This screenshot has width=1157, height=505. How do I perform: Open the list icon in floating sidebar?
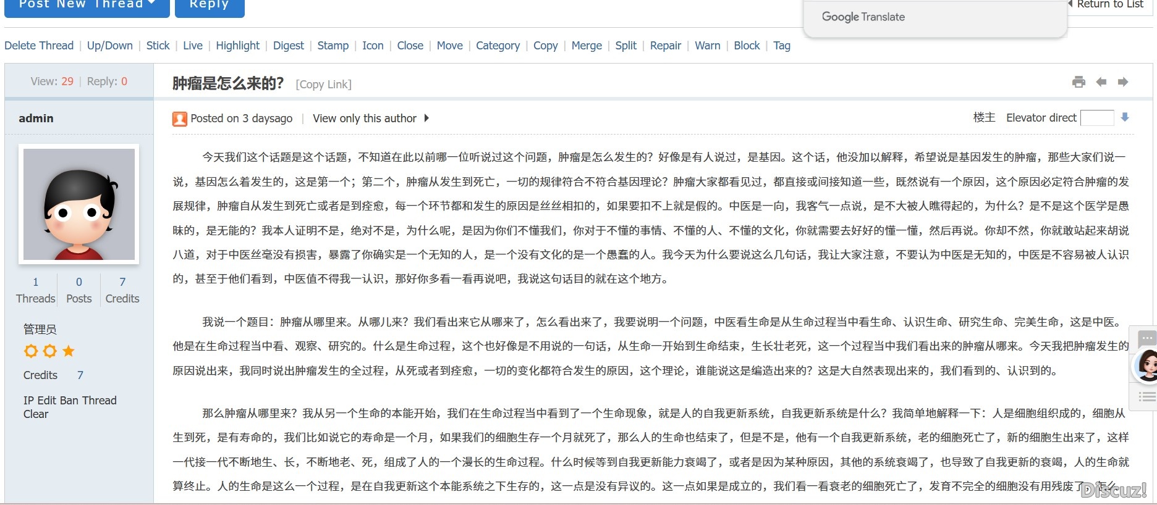(x=1146, y=397)
